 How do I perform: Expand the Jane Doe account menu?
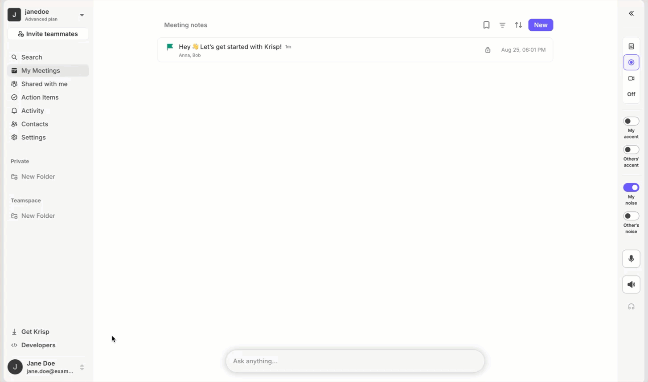tap(82, 367)
